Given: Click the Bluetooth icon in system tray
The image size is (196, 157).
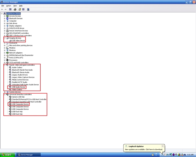Looking at the screenshot, I should 174,155.
